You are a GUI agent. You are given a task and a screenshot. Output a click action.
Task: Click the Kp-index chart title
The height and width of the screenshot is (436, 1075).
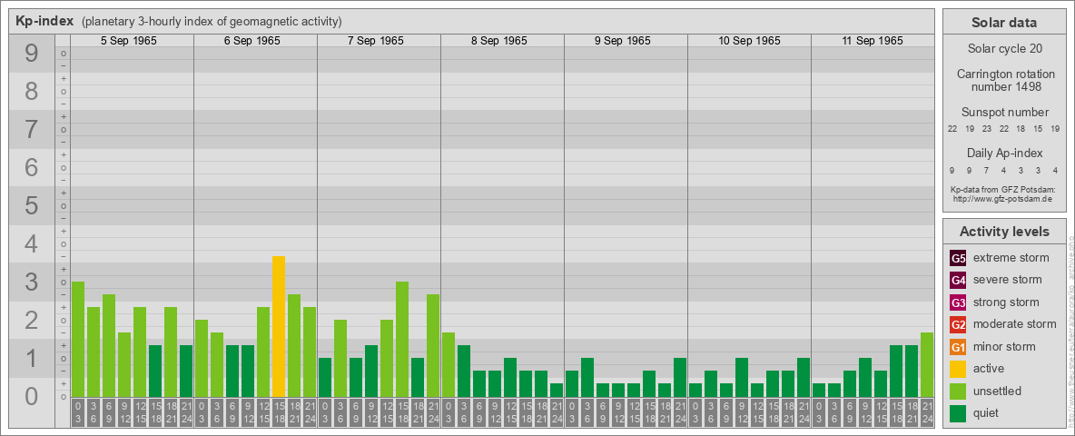[x=44, y=21]
